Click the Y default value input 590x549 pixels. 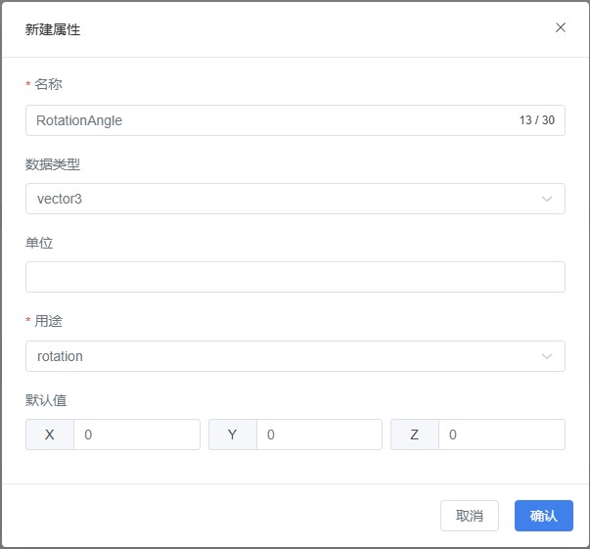pyautogui.click(x=318, y=435)
